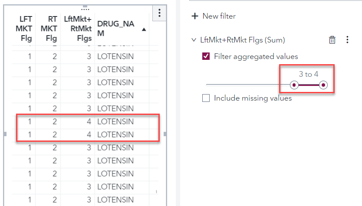Click the LftMkt+RtMkt Flgs (Sum) label
362x206 pixels.
click(242, 40)
